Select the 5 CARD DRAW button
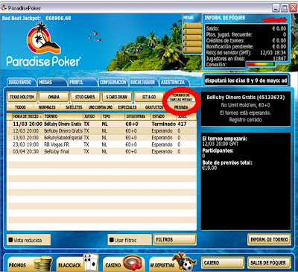The height and width of the screenshot is (272, 298). 117,97
